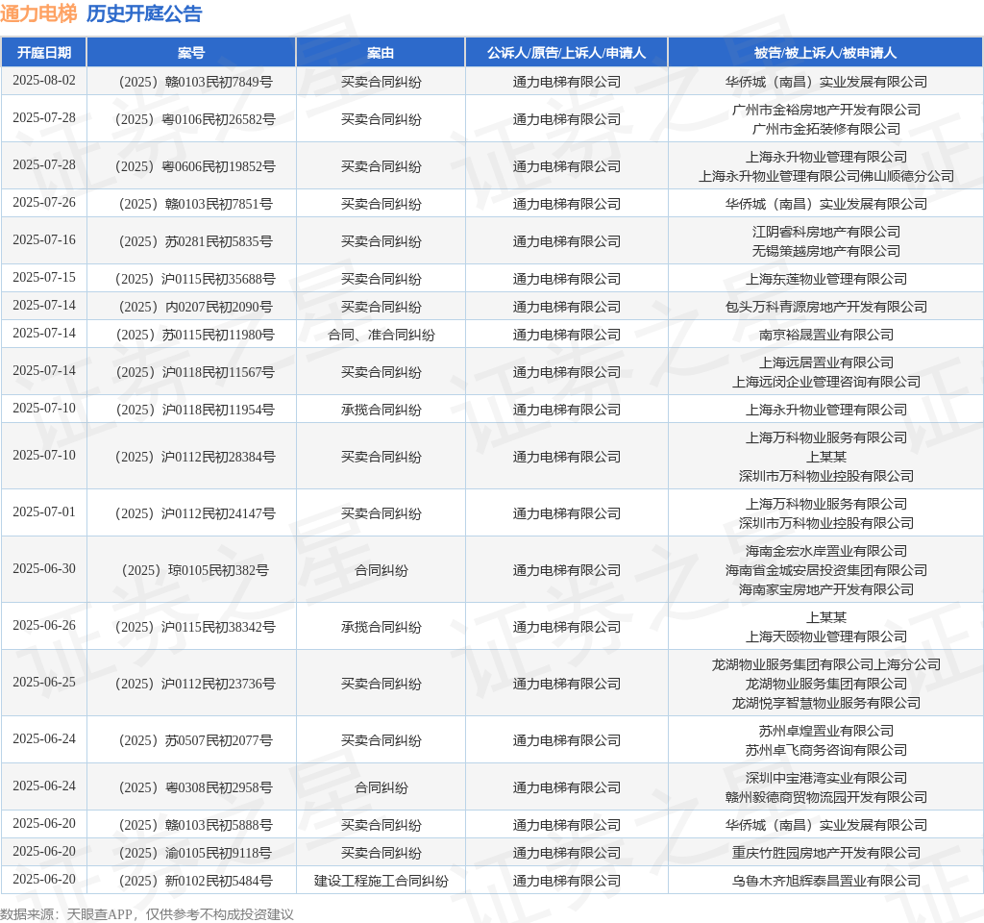Click 上某某 in the 沪0112民初28384号 row
Image resolution: width=984 pixels, height=923 pixels.
click(x=826, y=457)
